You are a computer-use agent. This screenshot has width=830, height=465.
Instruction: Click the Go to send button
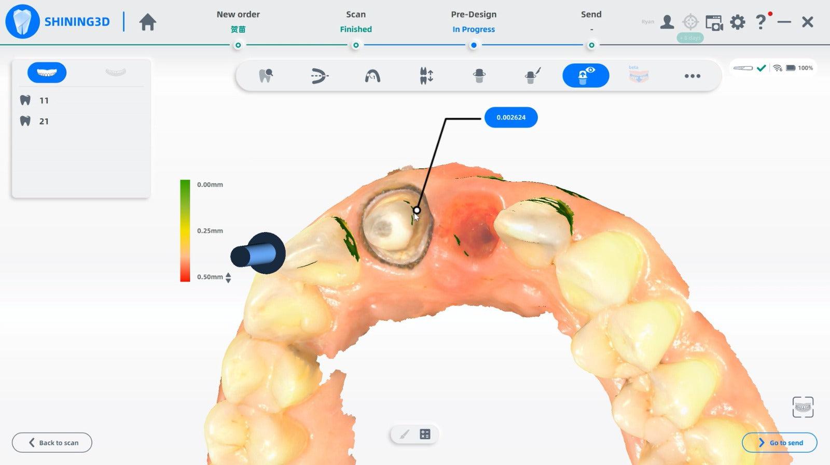click(779, 443)
